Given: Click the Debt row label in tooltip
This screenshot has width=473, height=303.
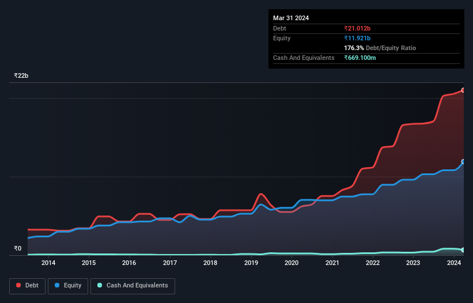Looking at the screenshot, I should pyautogui.click(x=279, y=28).
